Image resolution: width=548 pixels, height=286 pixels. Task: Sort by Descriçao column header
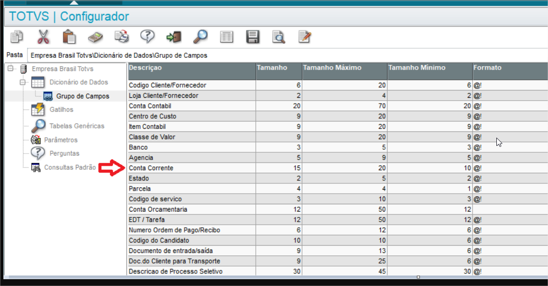tap(192, 71)
